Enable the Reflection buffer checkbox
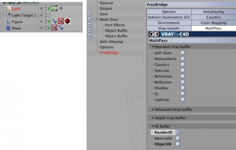This screenshot has width=236, height=150. (x=183, y=82)
